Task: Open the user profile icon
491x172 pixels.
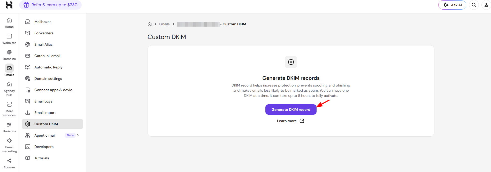Action: tap(486, 5)
